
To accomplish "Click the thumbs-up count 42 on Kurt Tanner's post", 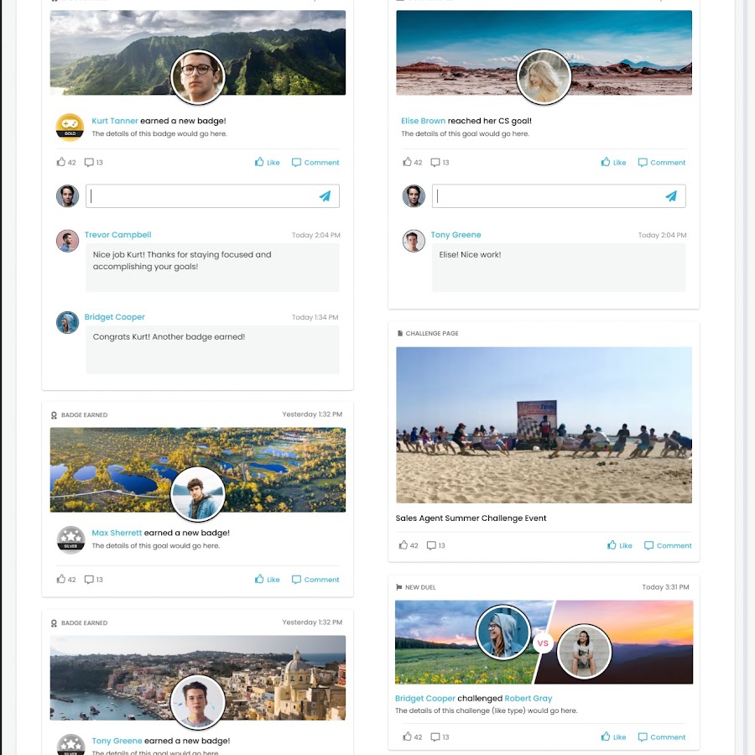I will pyautogui.click(x=66, y=162).
